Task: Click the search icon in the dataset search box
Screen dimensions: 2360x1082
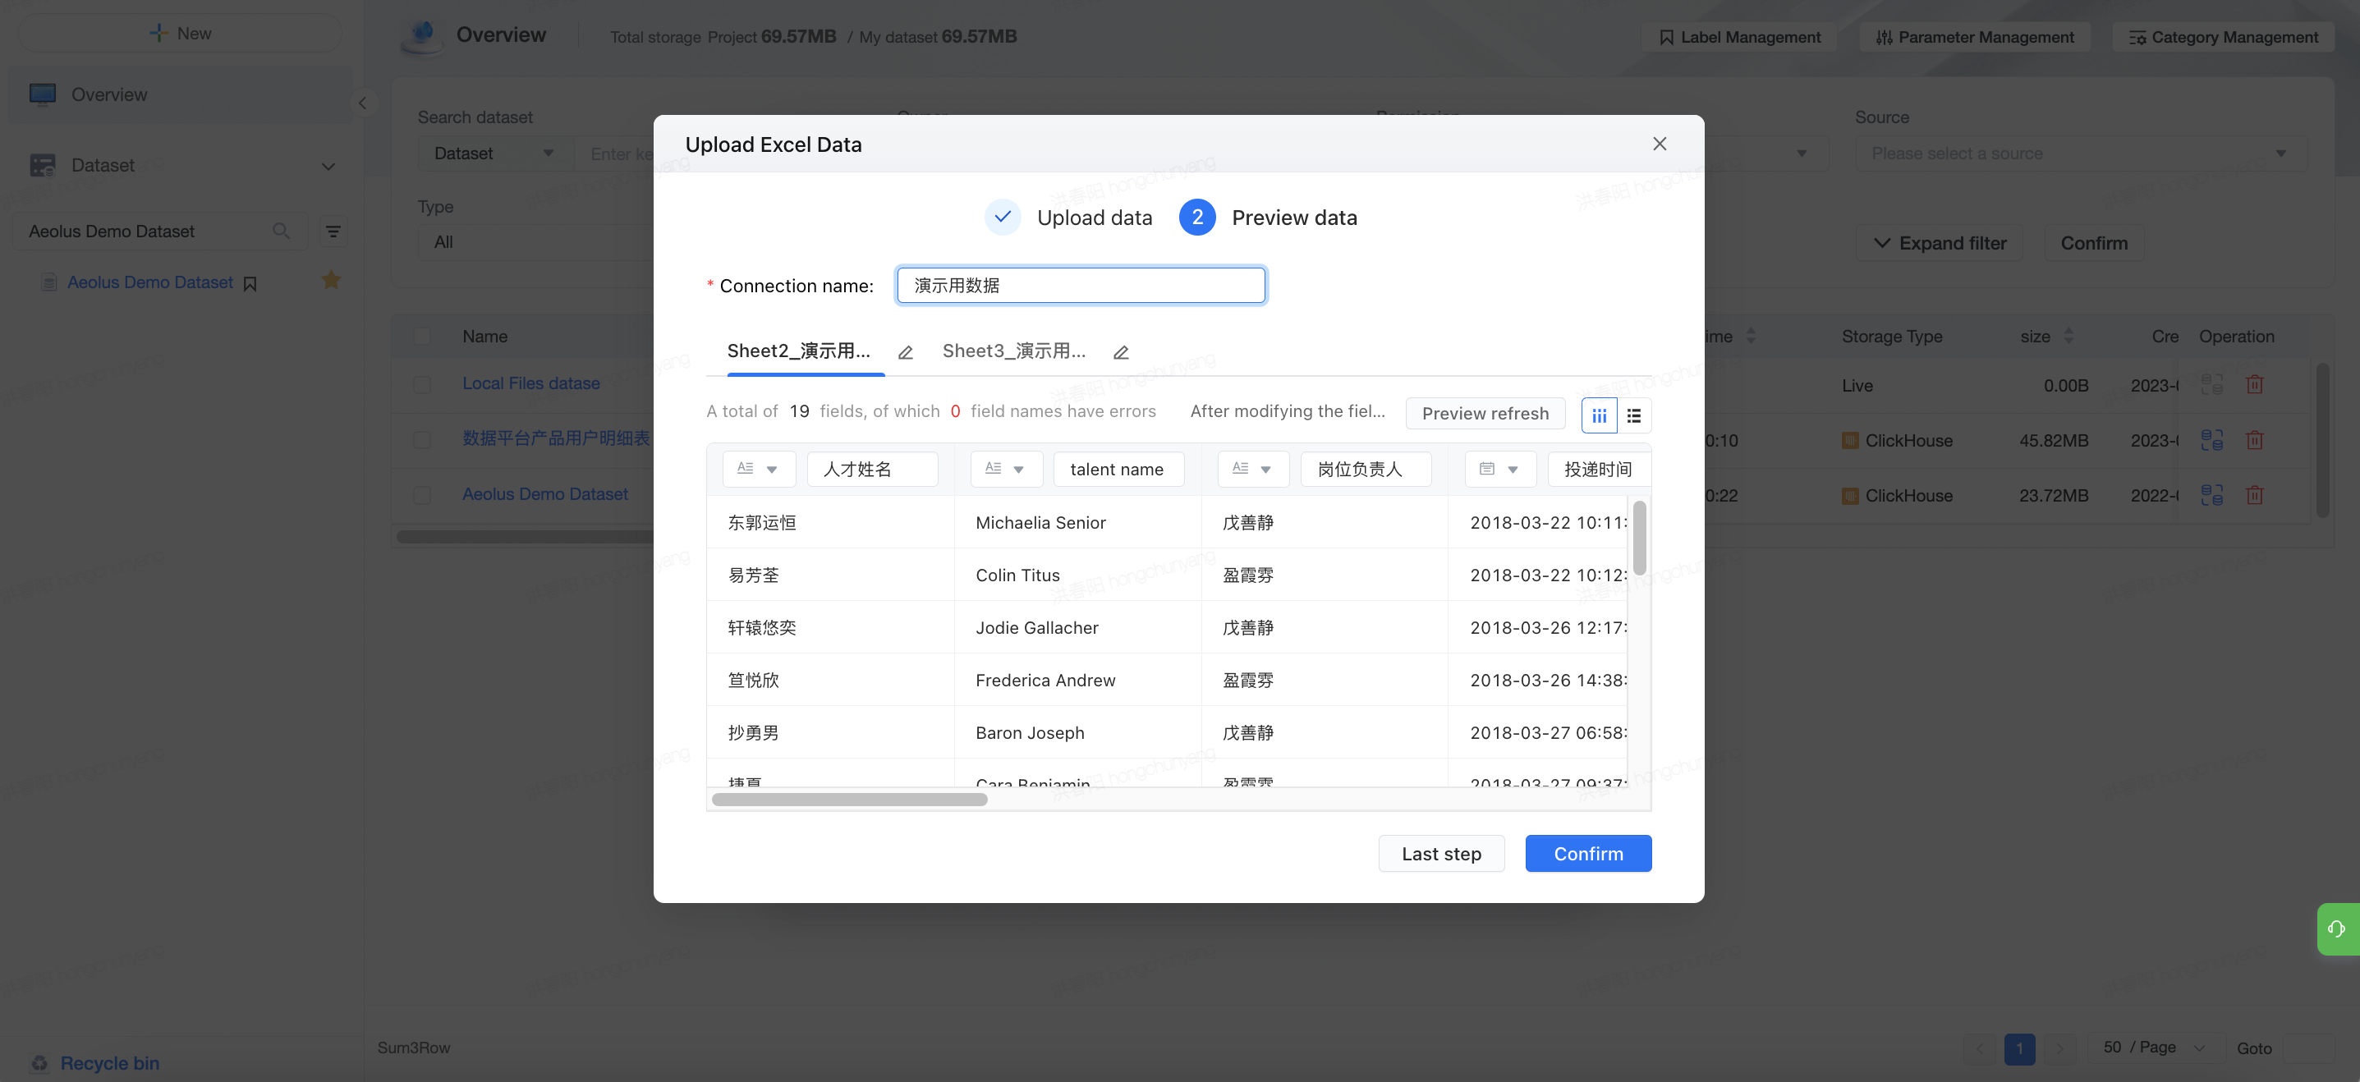Action: (x=282, y=231)
